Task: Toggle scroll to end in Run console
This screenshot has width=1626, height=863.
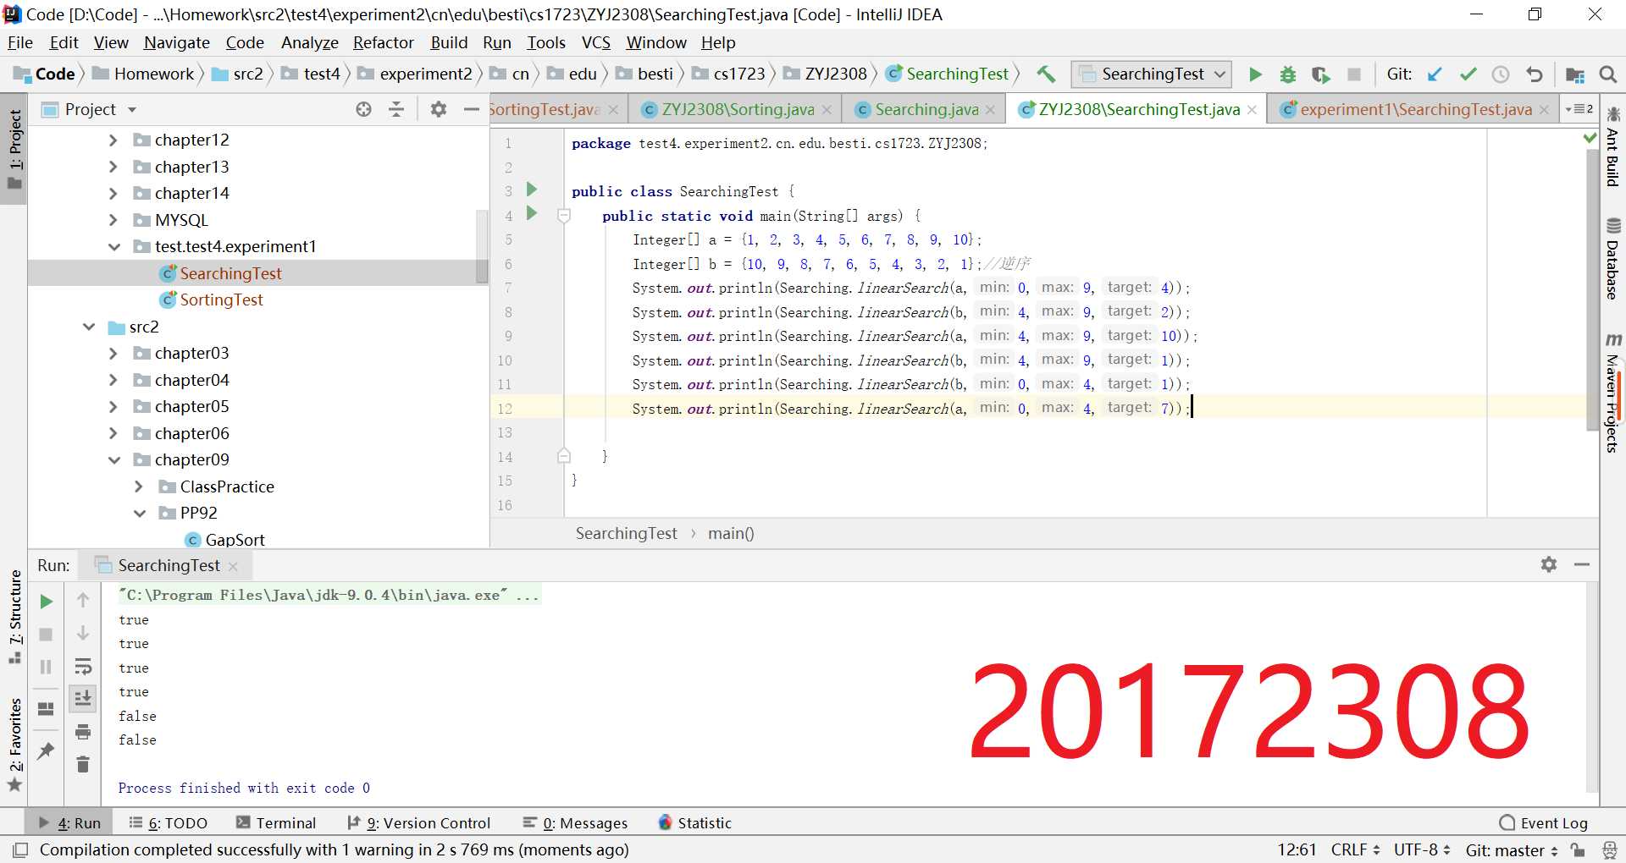Action: (x=83, y=699)
